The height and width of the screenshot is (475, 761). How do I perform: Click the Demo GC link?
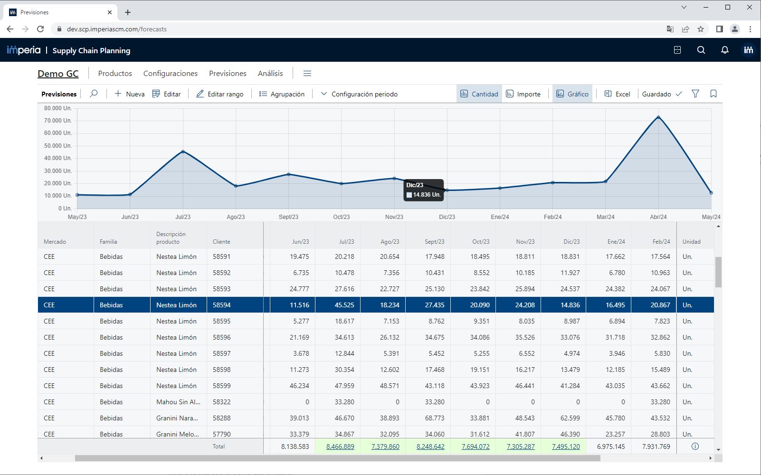(x=58, y=74)
